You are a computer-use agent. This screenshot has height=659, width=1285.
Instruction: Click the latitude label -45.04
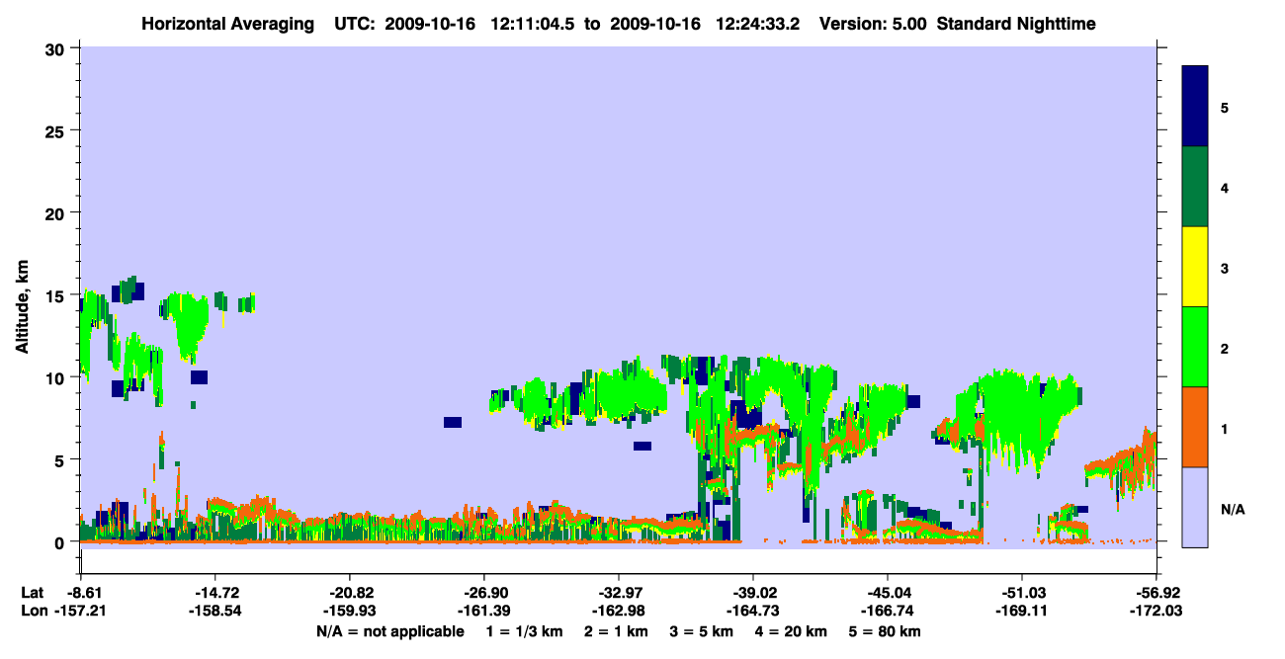pyautogui.click(x=888, y=593)
